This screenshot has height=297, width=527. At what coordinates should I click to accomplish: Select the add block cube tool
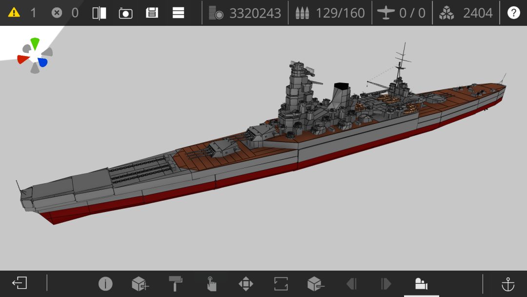click(x=140, y=283)
